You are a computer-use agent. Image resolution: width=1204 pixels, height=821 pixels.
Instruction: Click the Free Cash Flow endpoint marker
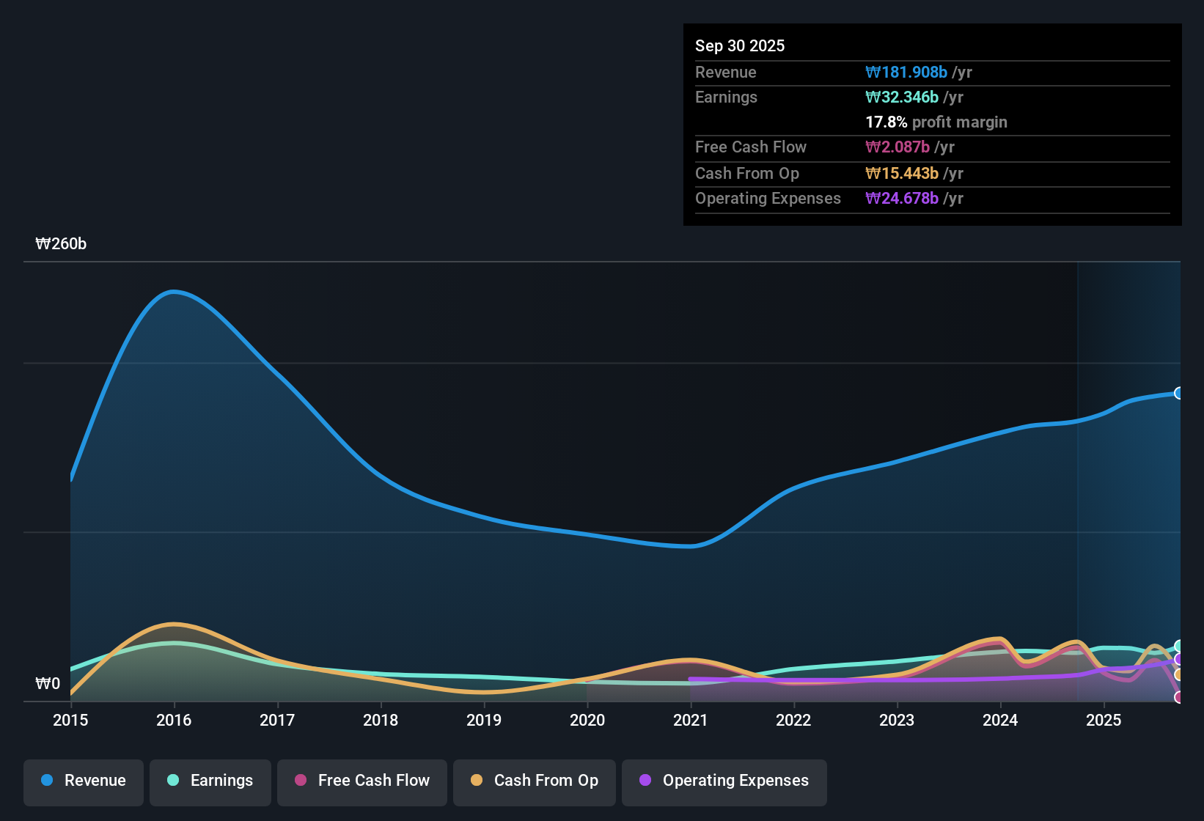(1179, 696)
